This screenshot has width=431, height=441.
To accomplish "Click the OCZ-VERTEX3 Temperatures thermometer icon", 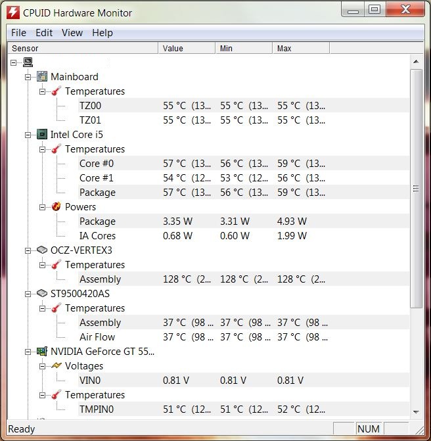I will 57,265.
